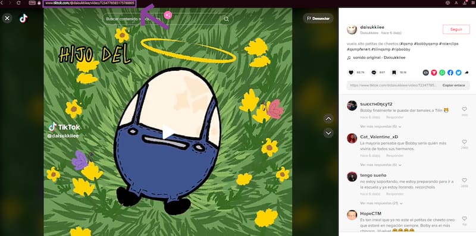
Task: Open the #qsmpfanart hashtag
Action: pyautogui.click(x=358, y=49)
